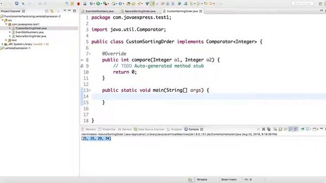Open the Markers tab
Screen dimensions: 326x183
[89, 129]
